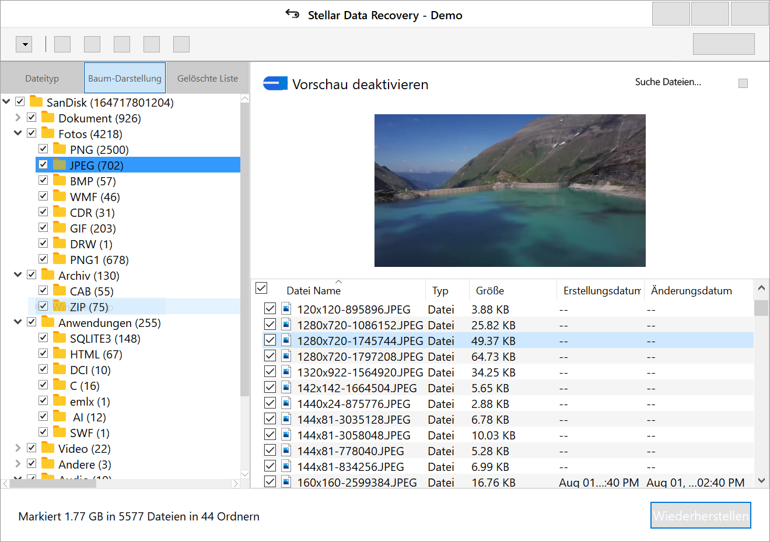Screen dimensions: 770x542
Task: Uncheck the select-all checkbox beside Datei Name
Action: click(261, 288)
